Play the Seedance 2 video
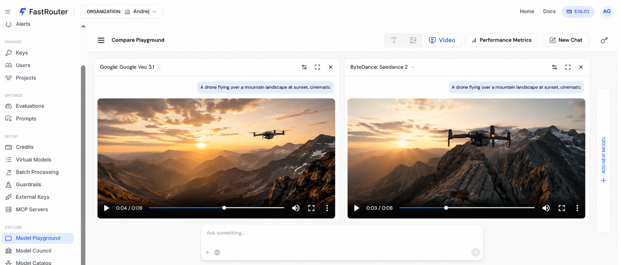The width and height of the screenshot is (621, 265). click(356, 208)
